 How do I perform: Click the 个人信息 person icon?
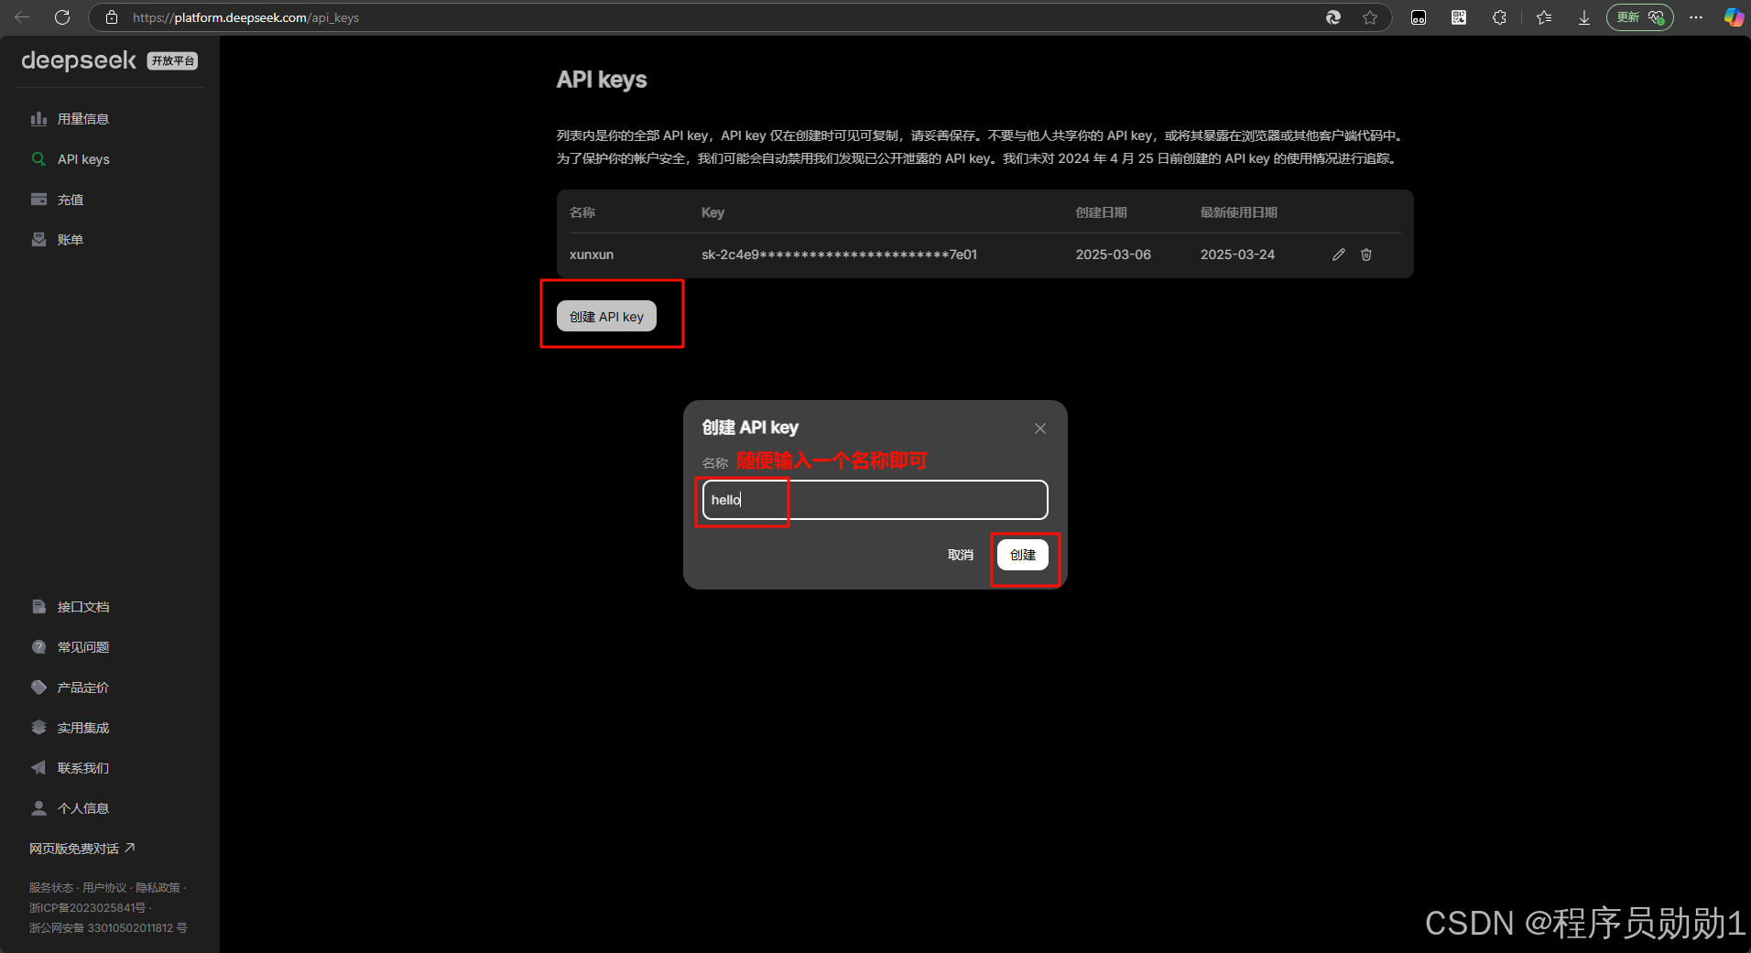(38, 808)
